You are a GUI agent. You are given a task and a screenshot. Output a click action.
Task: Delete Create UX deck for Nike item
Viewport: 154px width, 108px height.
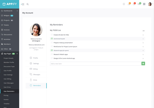coord(143,35)
